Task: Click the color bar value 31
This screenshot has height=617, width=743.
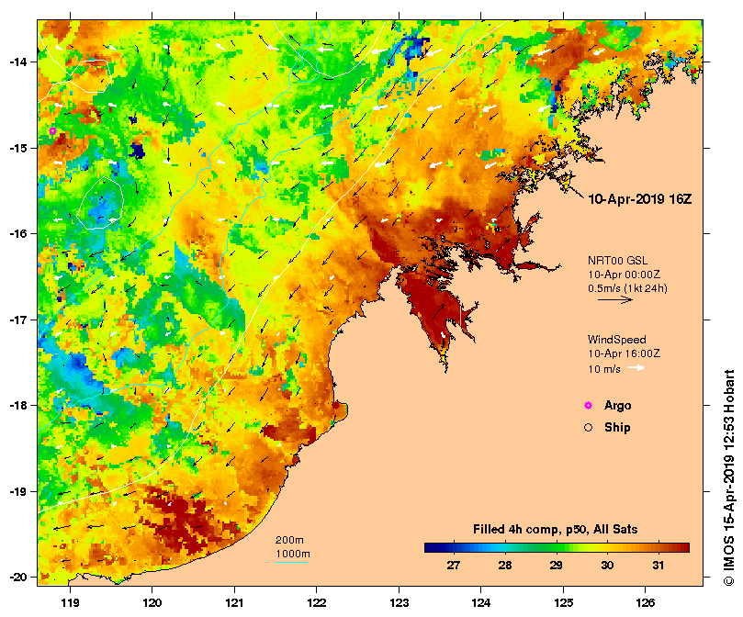Action: pyautogui.click(x=659, y=566)
